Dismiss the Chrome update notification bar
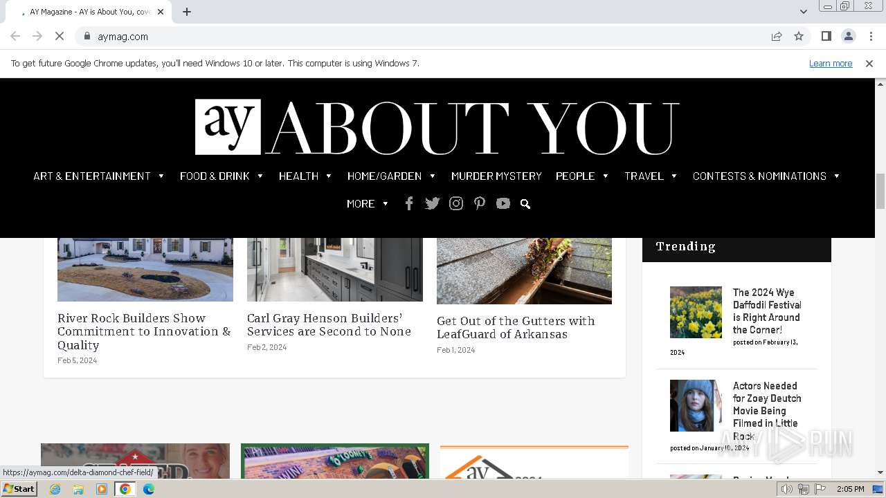Screen dimensions: 886x498 click(x=869, y=63)
